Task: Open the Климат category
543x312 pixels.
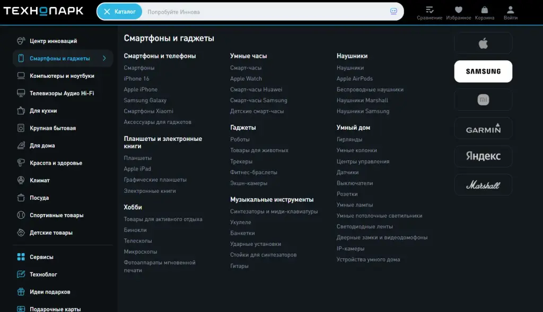Action: click(x=39, y=180)
